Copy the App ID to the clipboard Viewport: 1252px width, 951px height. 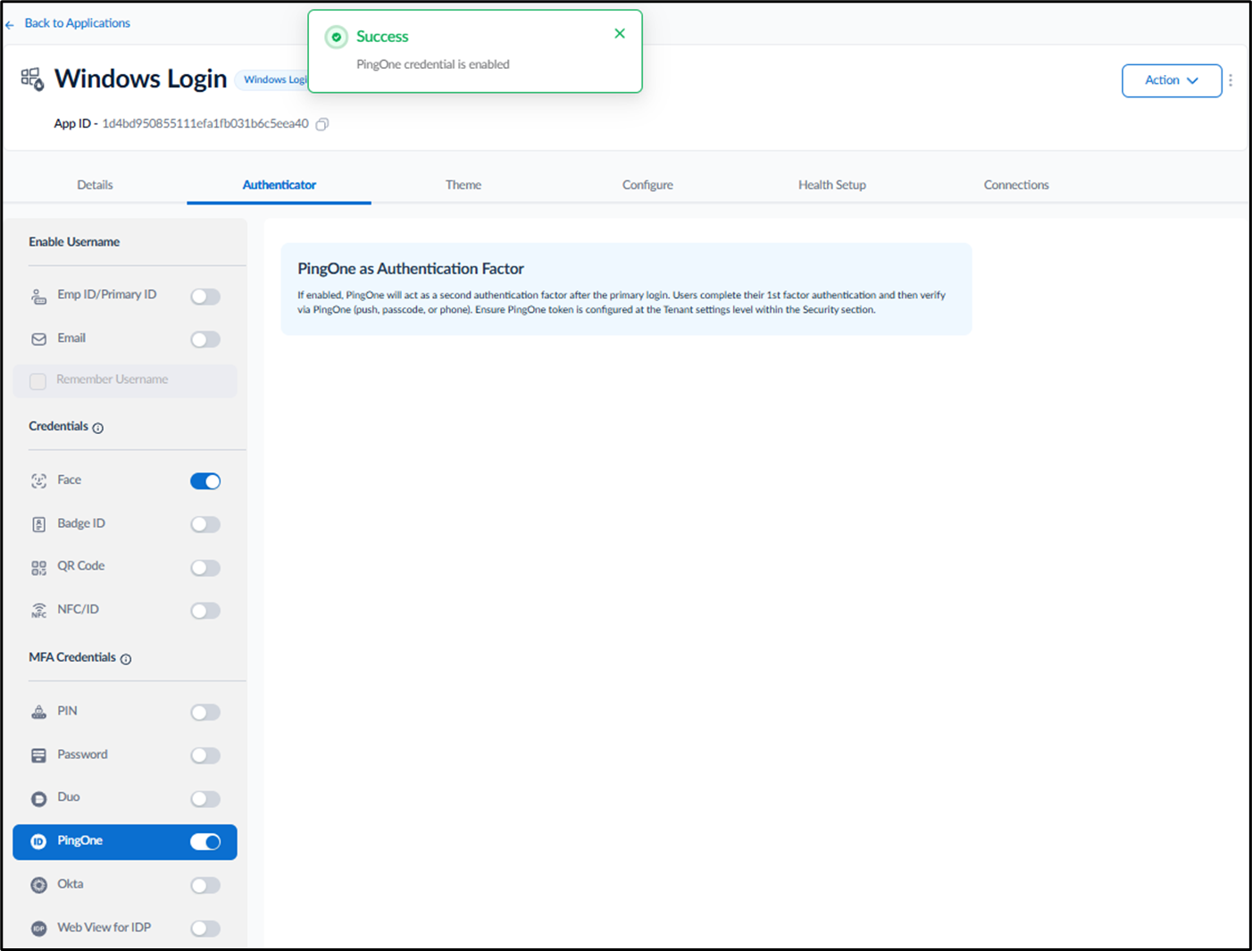coord(322,124)
